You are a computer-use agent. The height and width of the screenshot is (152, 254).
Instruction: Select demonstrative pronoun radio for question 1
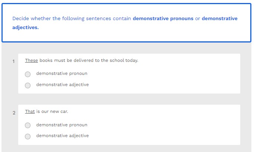pyautogui.click(x=28, y=74)
